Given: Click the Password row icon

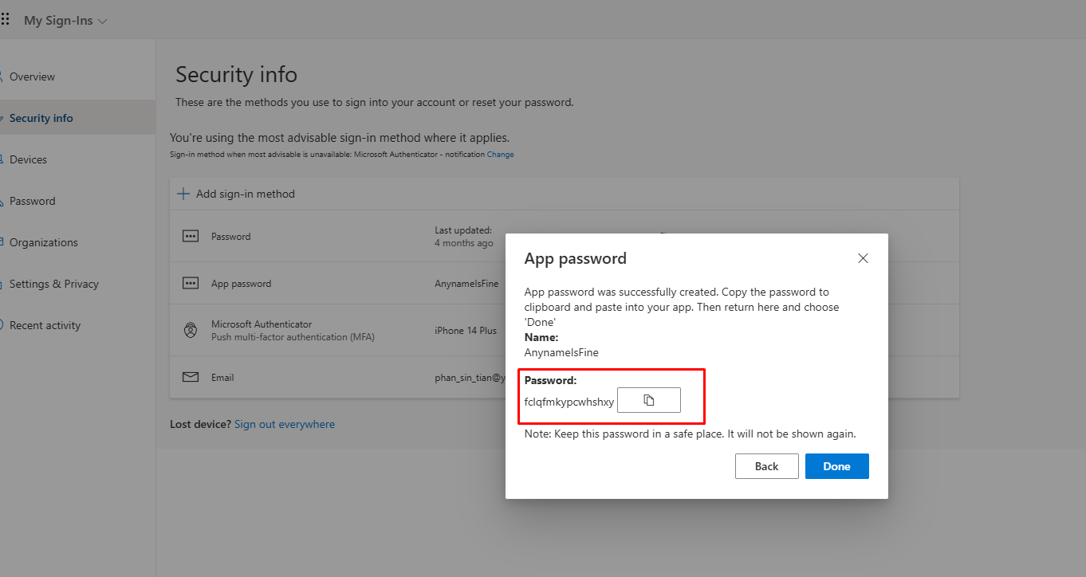Looking at the screenshot, I should point(191,237).
